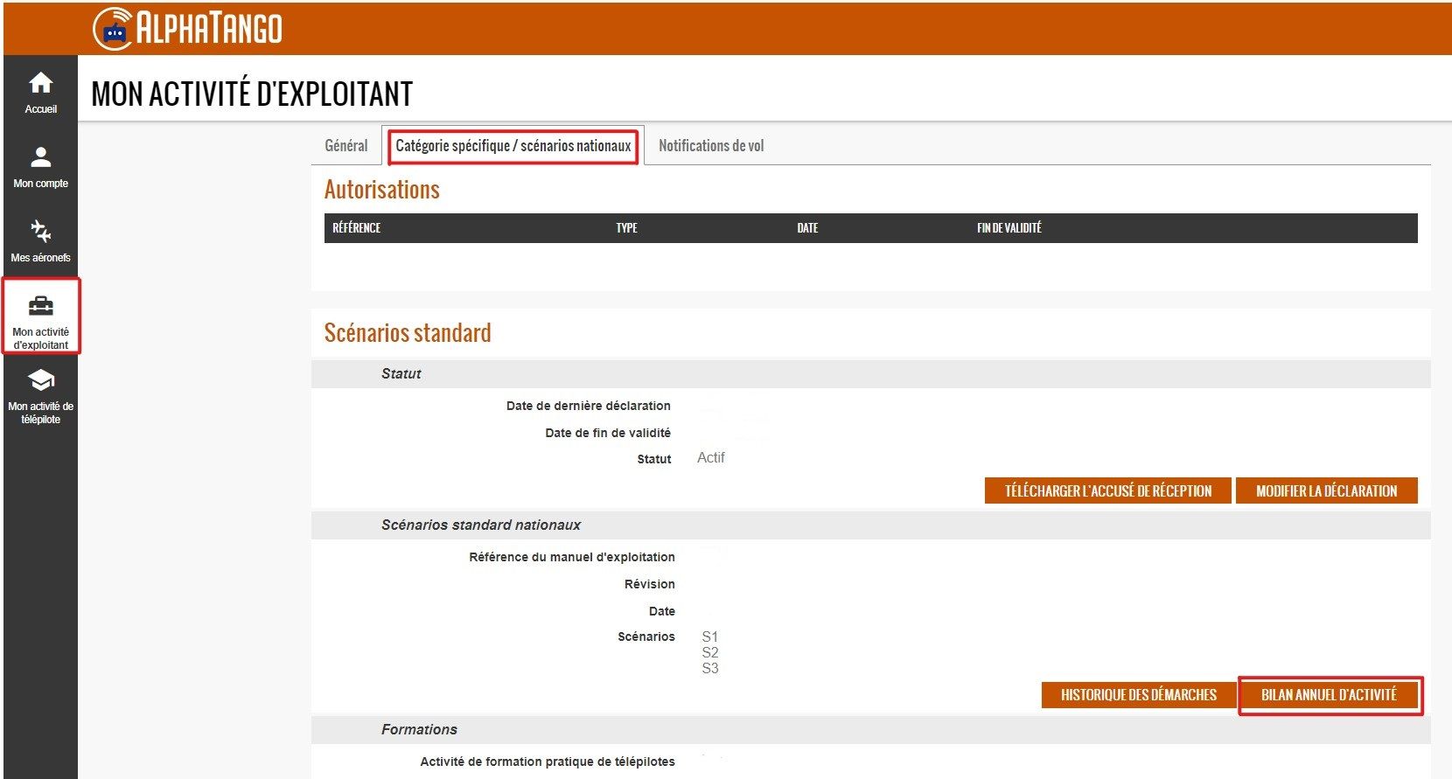1452x779 pixels.
Task: Select the Catégorie spécifique / scénarios nationaux tab
Action: pos(513,146)
